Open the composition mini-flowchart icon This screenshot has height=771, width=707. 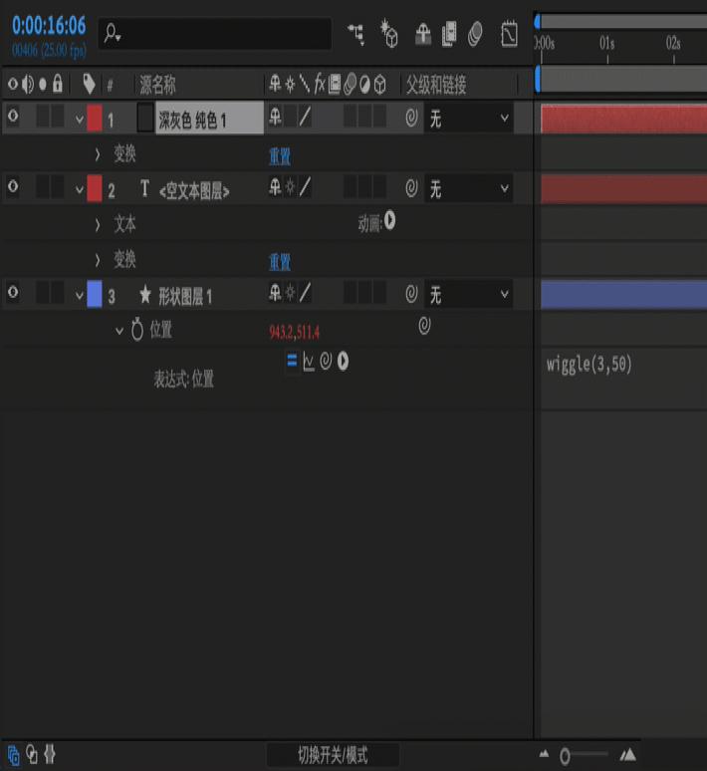[356, 35]
